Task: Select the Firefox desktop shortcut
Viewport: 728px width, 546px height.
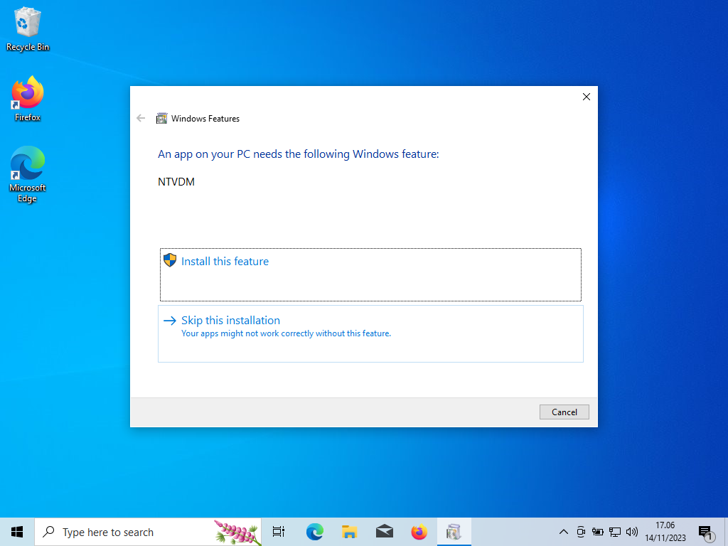Action: click(28, 99)
